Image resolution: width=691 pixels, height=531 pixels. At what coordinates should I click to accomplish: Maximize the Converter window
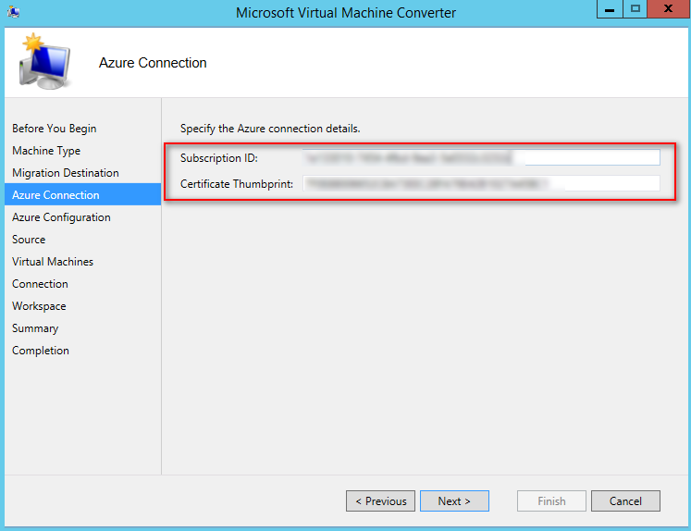635,9
